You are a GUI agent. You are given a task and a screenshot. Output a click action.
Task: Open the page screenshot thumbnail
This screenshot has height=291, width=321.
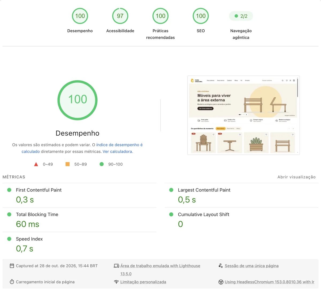tap(243, 115)
